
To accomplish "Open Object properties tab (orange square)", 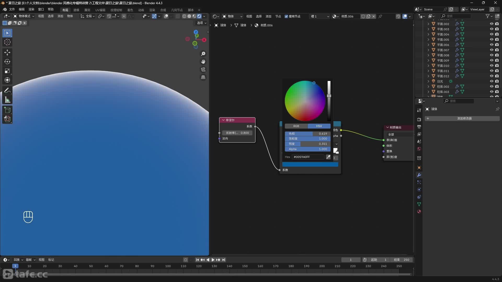I will (419, 167).
